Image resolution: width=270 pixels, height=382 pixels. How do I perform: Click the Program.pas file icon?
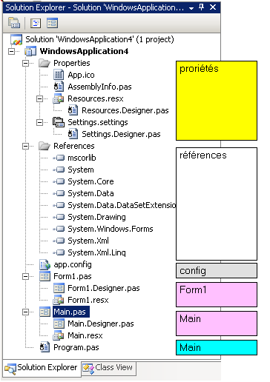click(x=45, y=347)
